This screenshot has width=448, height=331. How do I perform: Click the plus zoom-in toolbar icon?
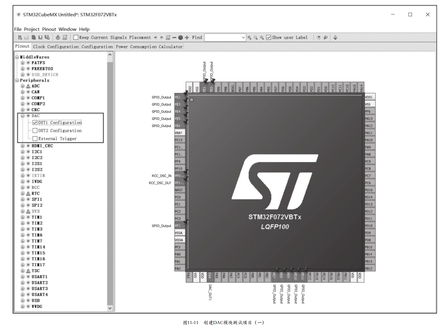click(187, 37)
